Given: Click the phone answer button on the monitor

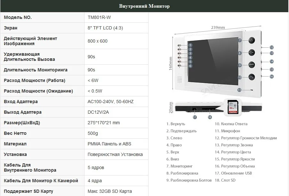Looking at the screenshot, I should pyautogui.click(x=252, y=77).
